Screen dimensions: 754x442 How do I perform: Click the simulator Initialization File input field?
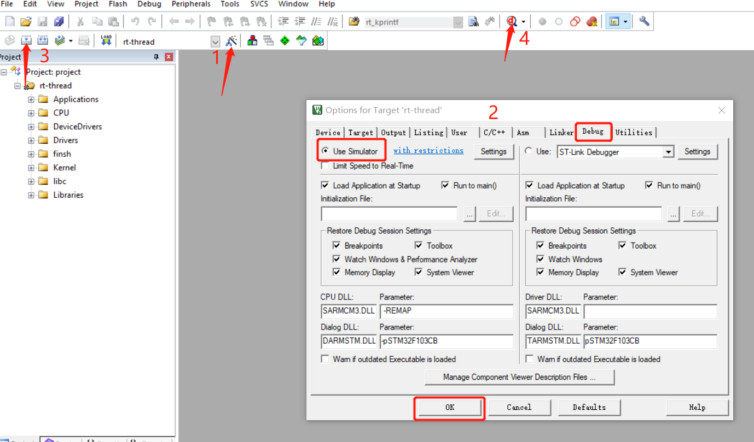(x=389, y=214)
